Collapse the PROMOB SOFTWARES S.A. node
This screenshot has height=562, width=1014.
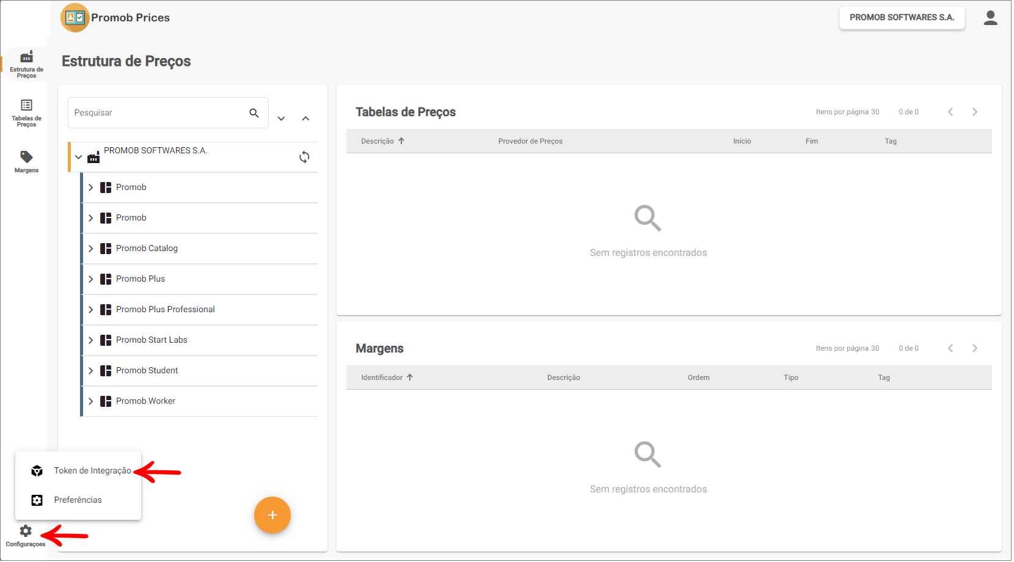coord(78,157)
